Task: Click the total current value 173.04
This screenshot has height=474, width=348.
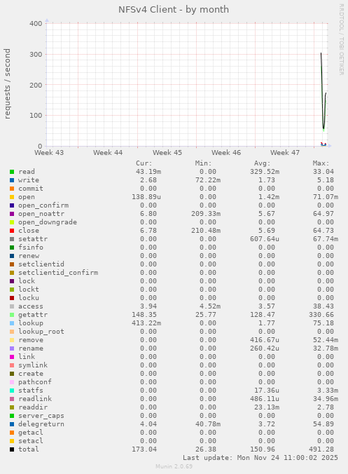Action: 144,449
